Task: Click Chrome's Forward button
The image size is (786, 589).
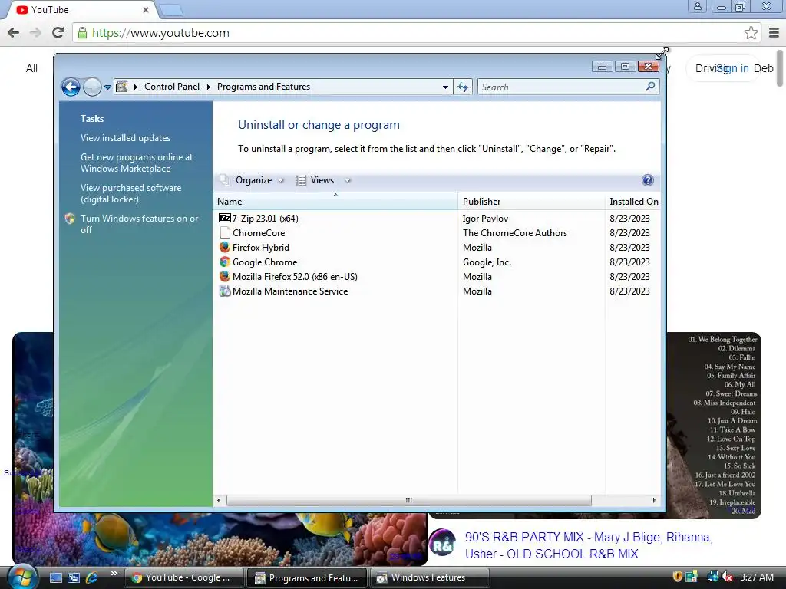Action: 35,32
